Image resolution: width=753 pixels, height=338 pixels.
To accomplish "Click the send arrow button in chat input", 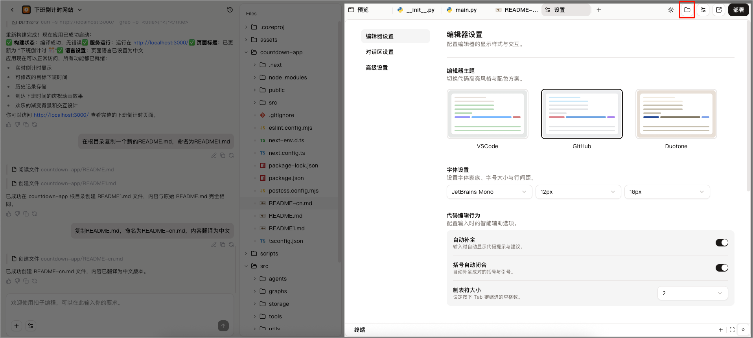I will coord(223,326).
